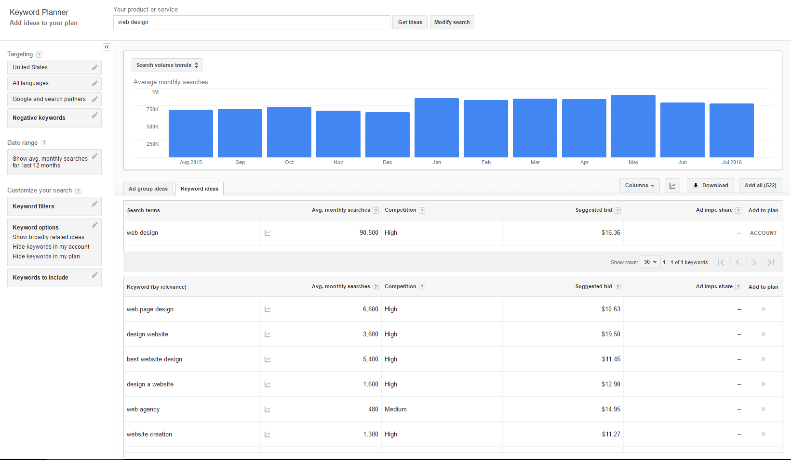This screenshot has width=791, height=460.
Task: Edit the United States targeting with pencil icon
Action: (x=94, y=67)
